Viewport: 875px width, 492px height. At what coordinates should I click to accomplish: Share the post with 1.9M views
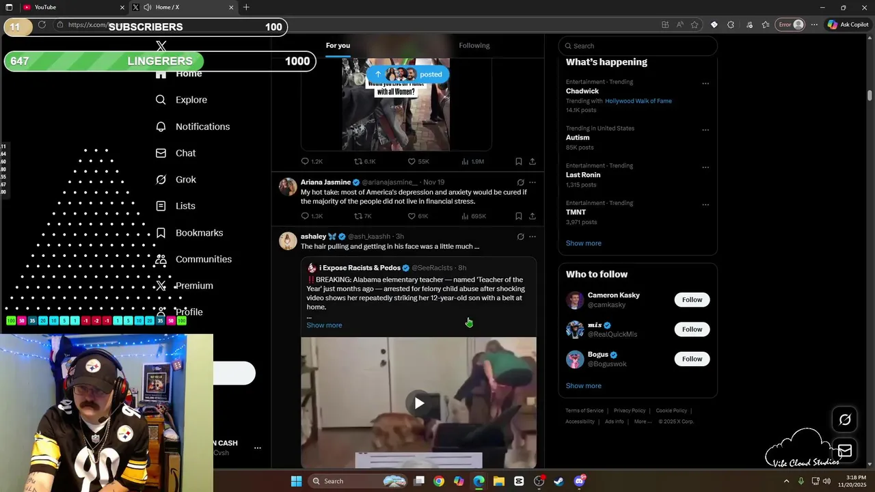(x=533, y=161)
